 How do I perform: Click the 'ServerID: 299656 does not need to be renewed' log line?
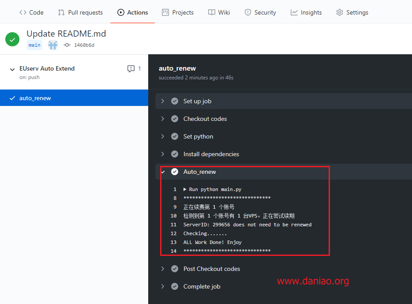pos(247,225)
